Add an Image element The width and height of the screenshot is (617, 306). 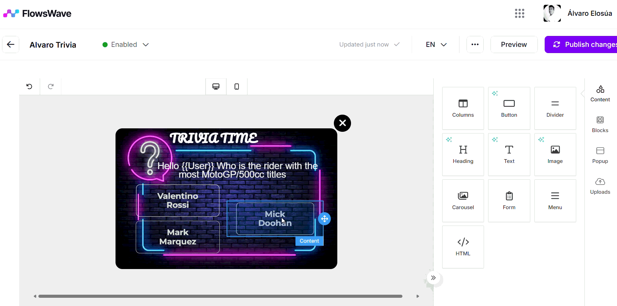[x=555, y=154]
